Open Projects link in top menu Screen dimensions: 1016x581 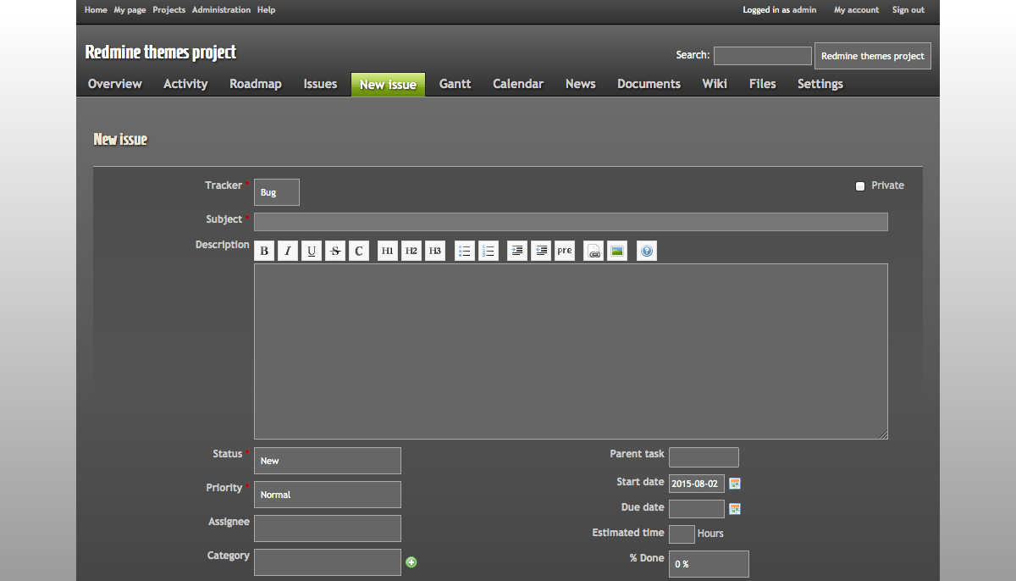pos(169,10)
